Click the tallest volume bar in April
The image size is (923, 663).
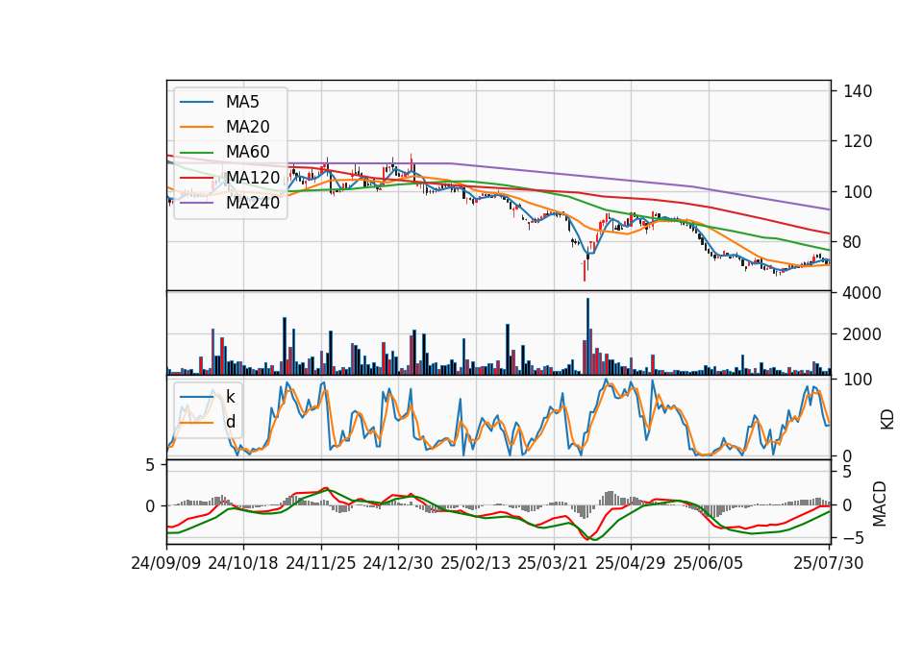587,336
